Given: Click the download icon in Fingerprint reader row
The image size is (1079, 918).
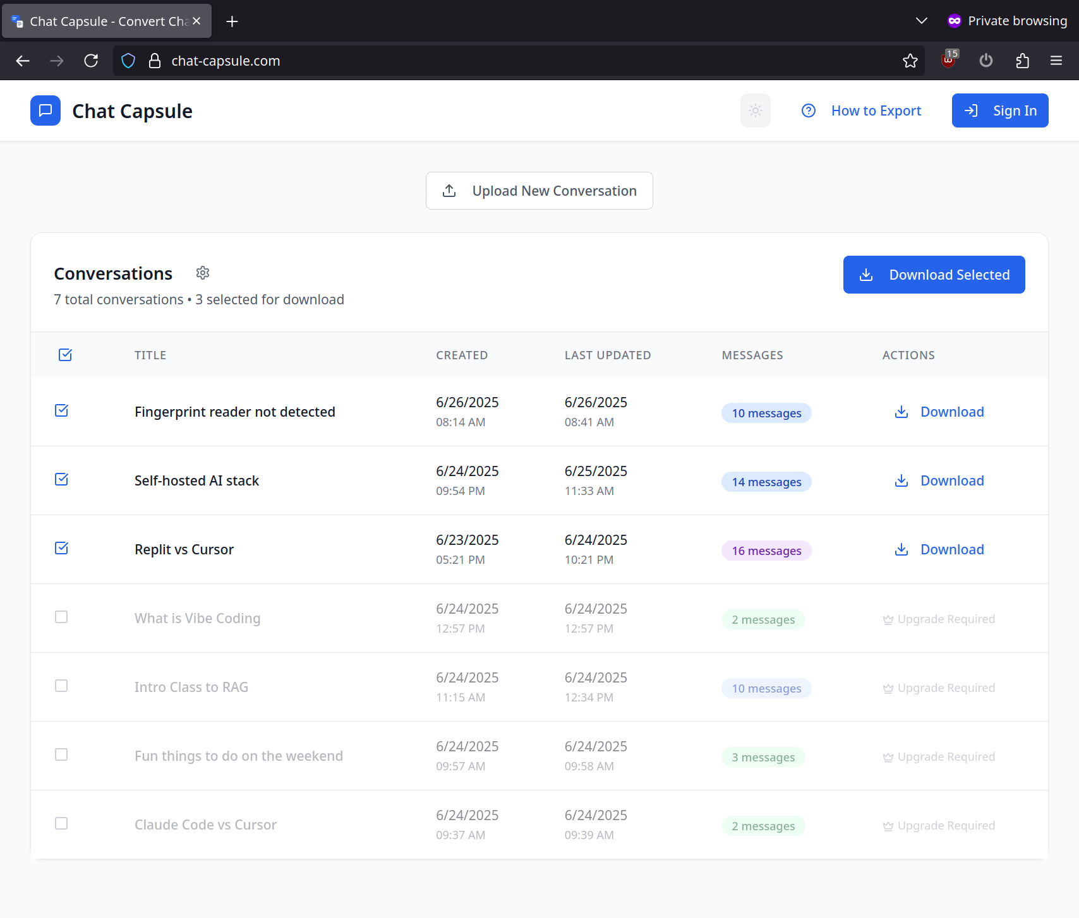Looking at the screenshot, I should pos(901,412).
